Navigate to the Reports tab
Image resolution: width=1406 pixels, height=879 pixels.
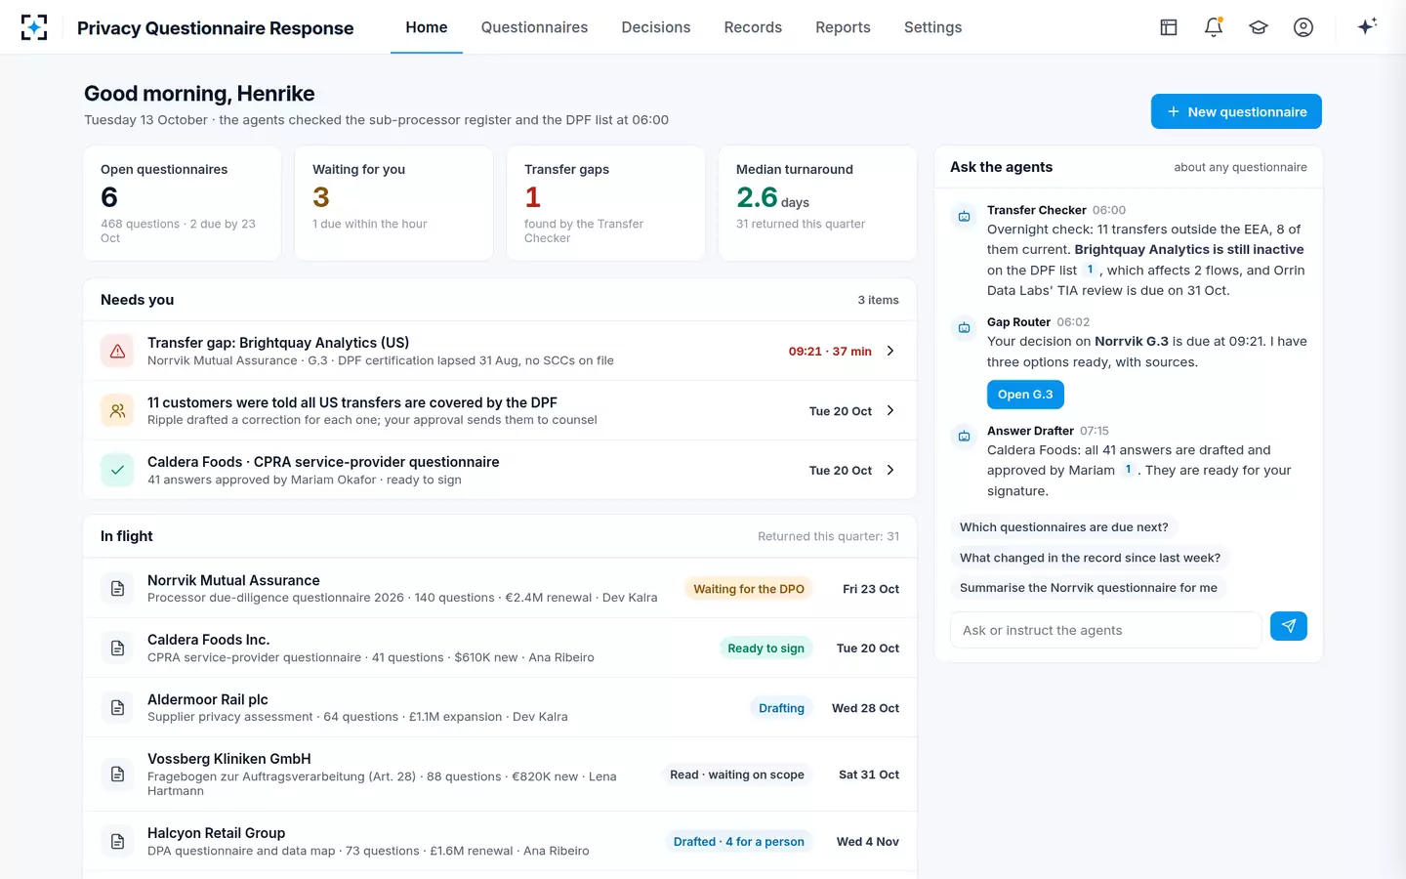point(843,27)
